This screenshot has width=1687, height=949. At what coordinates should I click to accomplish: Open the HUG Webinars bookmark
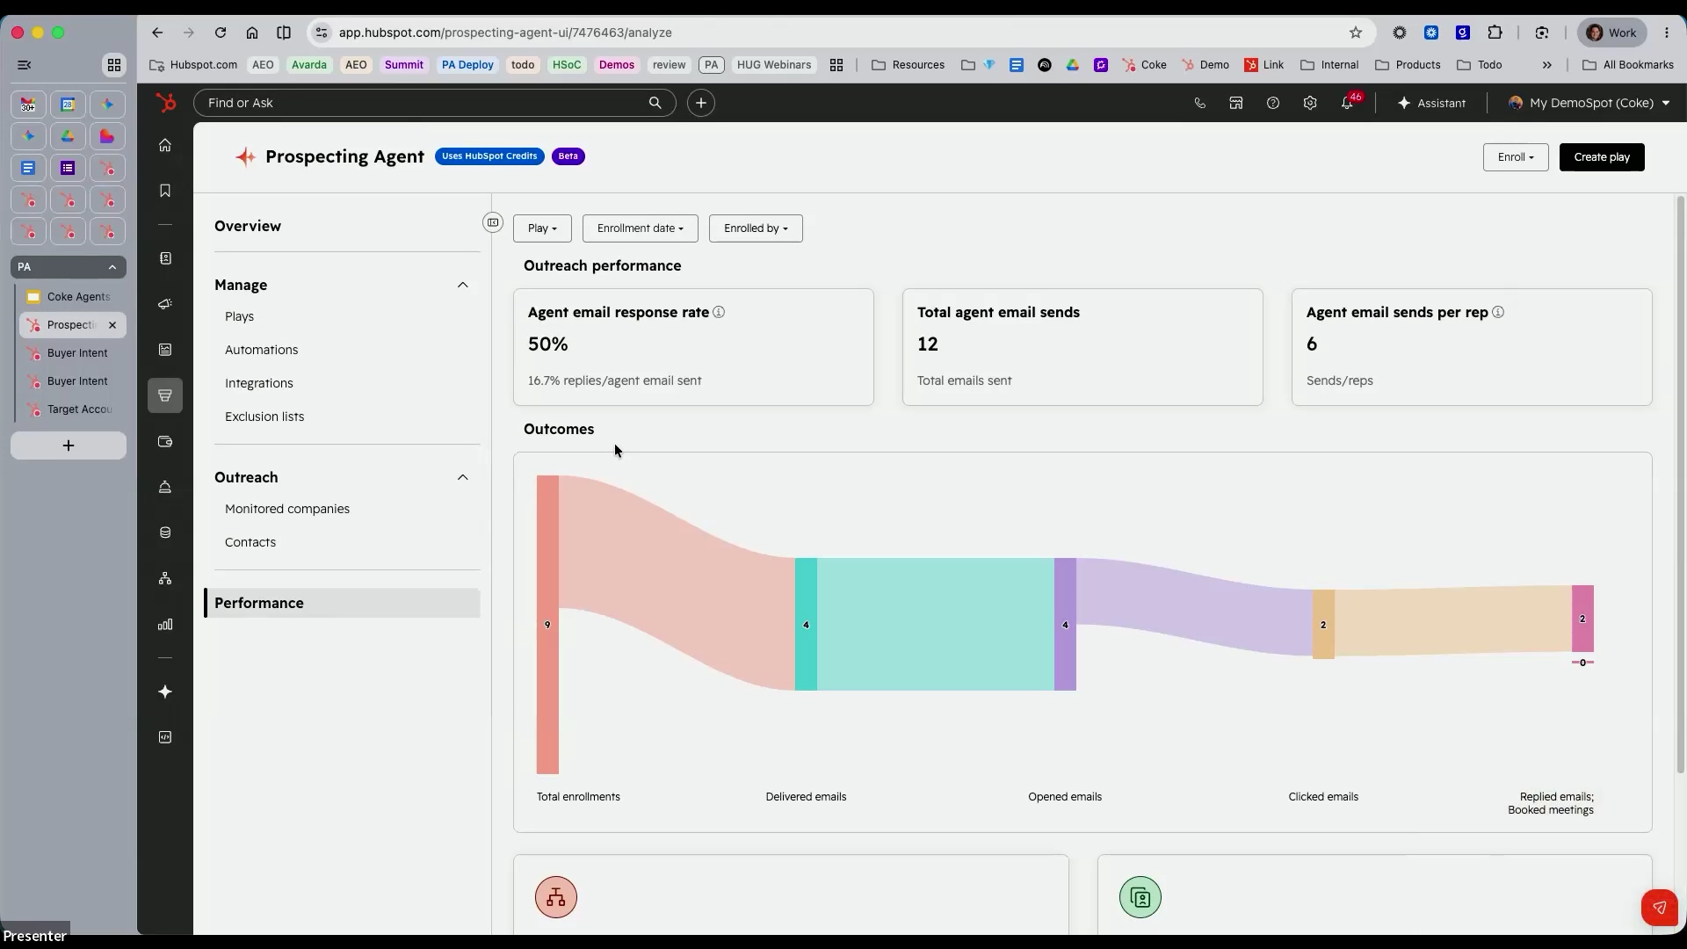tap(774, 65)
